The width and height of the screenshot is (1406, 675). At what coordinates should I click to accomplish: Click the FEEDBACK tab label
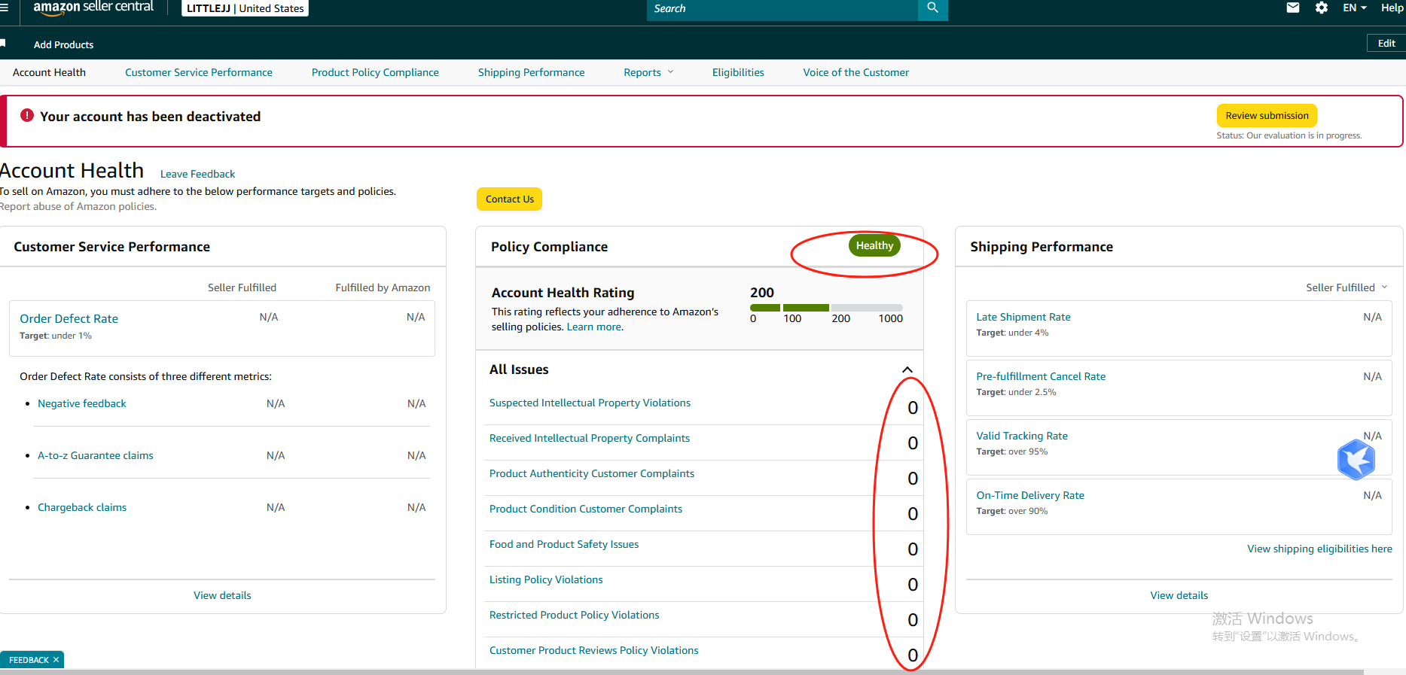click(29, 660)
